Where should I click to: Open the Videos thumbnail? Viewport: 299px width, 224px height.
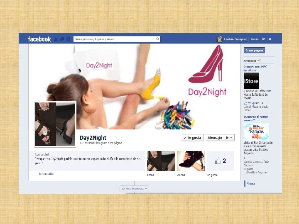[191, 161]
